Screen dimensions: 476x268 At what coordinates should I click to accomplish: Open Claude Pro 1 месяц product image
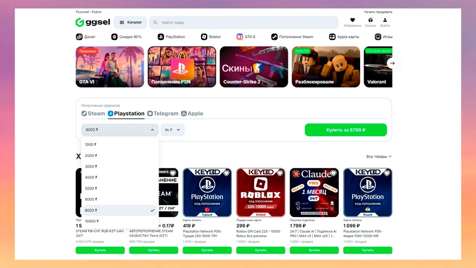point(314,192)
